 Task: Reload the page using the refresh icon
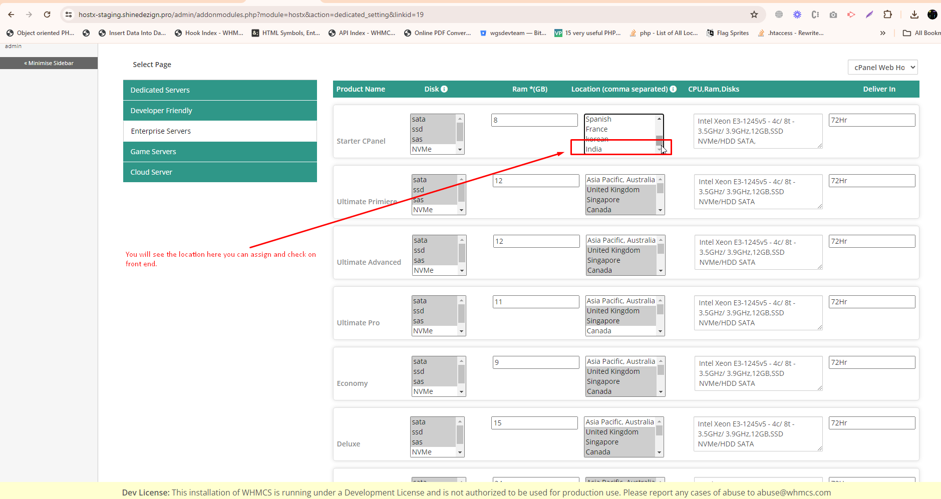click(x=47, y=15)
